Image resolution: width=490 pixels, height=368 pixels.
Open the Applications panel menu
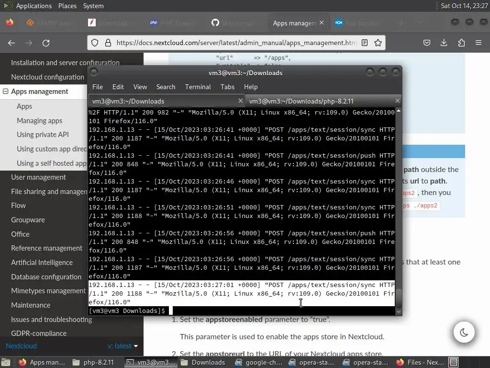coord(34,6)
